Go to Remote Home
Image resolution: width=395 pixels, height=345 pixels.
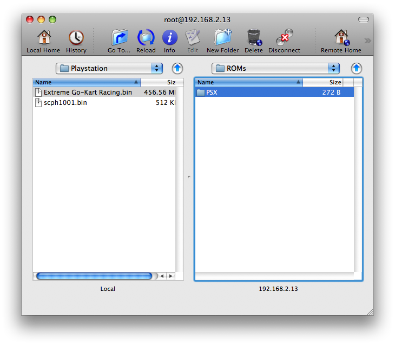click(341, 38)
